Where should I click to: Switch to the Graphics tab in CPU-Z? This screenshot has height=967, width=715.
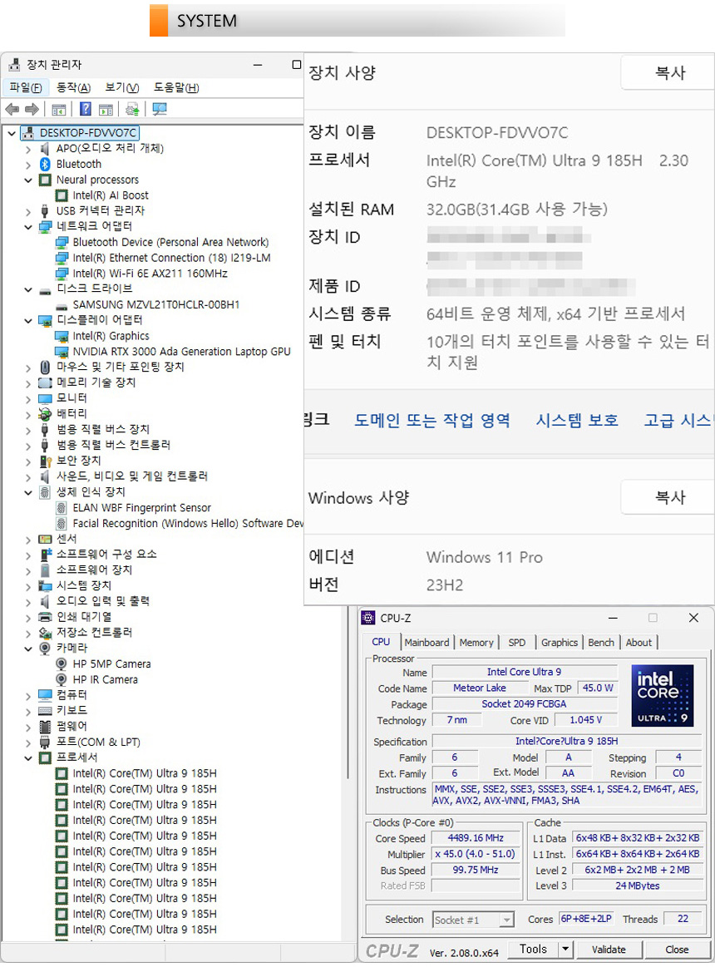(x=559, y=642)
